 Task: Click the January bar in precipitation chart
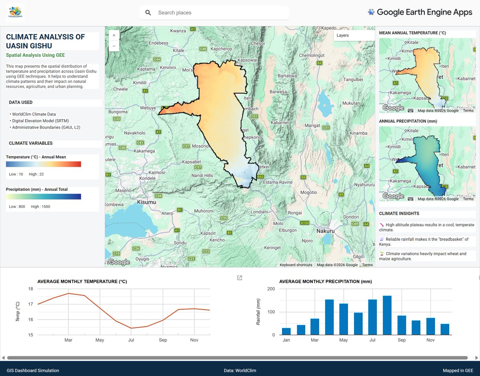(x=286, y=331)
